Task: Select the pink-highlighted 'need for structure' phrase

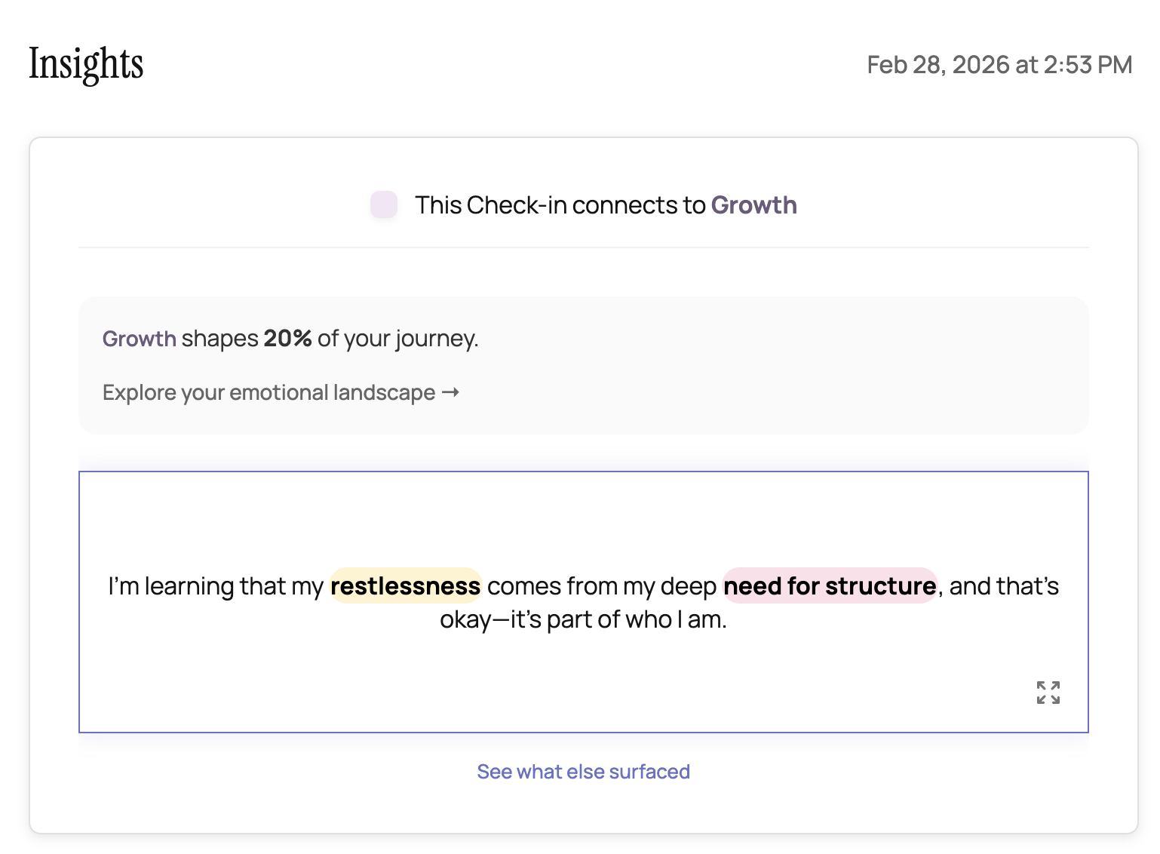Action: point(830,586)
